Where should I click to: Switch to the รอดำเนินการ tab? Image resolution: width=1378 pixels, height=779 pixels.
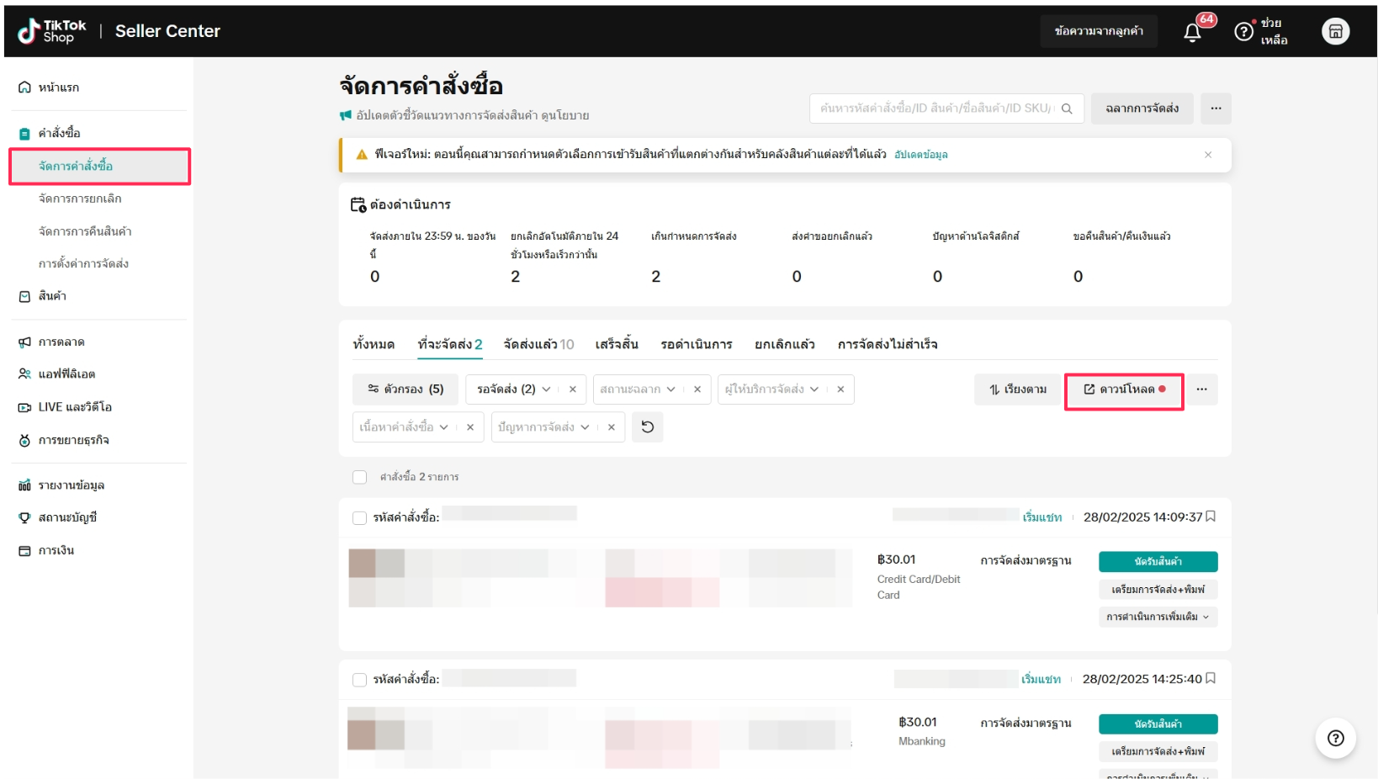(x=697, y=344)
